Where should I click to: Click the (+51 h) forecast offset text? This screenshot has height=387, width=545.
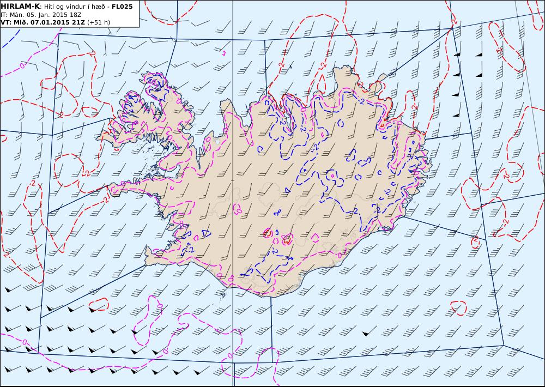pyautogui.click(x=98, y=22)
